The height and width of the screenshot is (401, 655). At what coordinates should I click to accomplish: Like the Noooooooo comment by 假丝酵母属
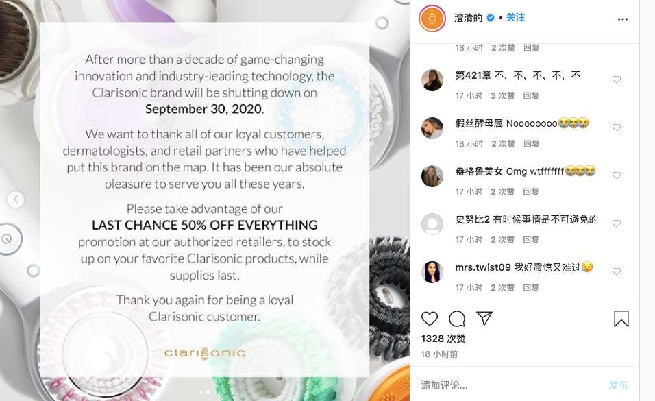point(617,127)
